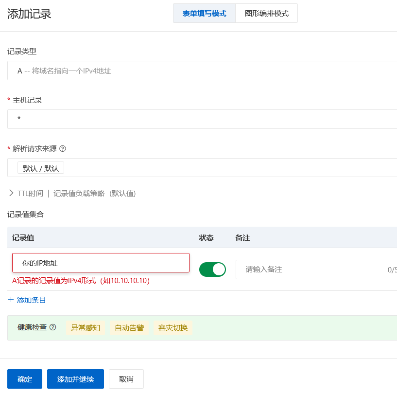397x395 pixels.
Task: Switch to 图形编排模式 tab
Action: point(266,13)
